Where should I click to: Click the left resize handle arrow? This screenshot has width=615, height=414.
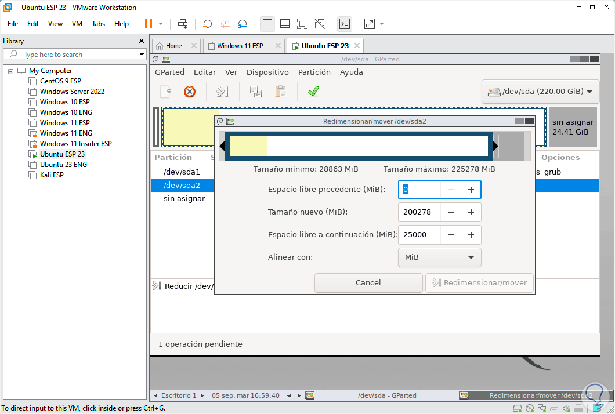222,146
